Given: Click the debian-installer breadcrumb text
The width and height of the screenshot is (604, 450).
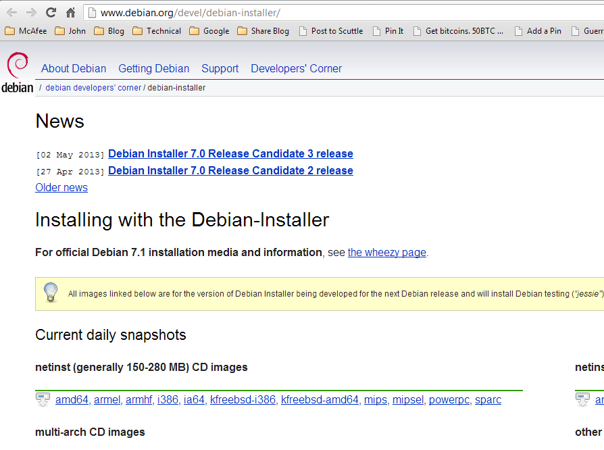Looking at the screenshot, I should point(176,88).
